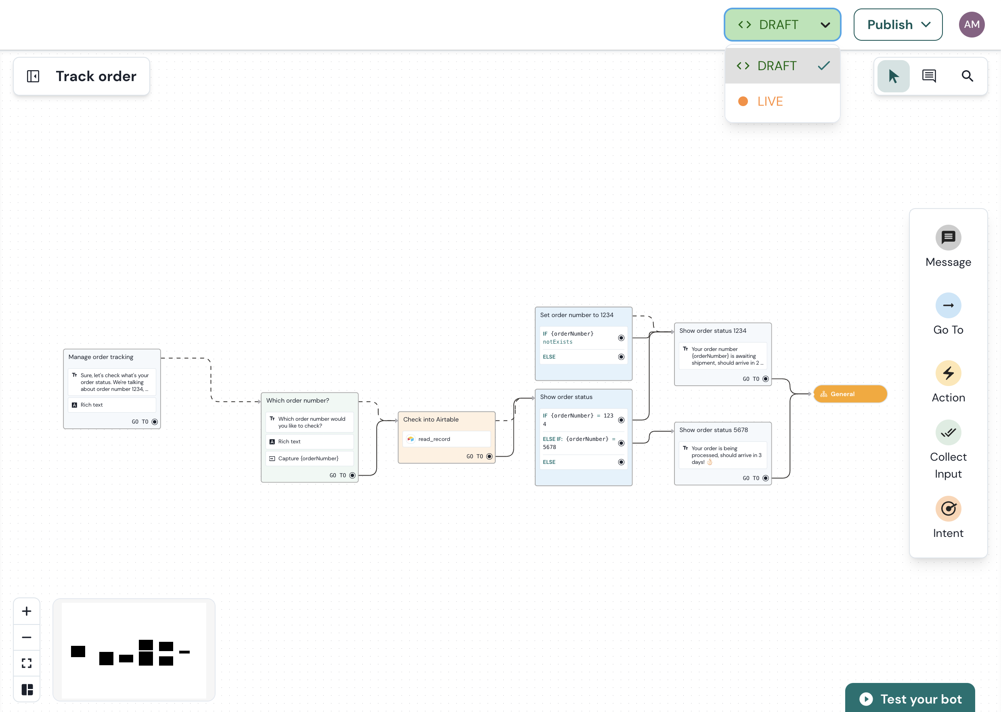Click GO TO port of Check into Airtable

489,456
